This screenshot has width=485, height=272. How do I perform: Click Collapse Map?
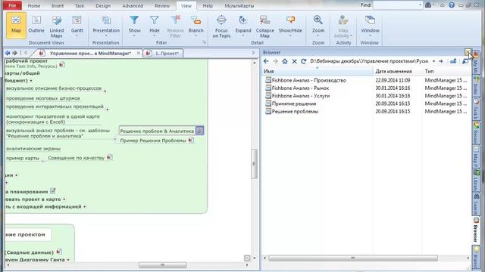(264, 26)
